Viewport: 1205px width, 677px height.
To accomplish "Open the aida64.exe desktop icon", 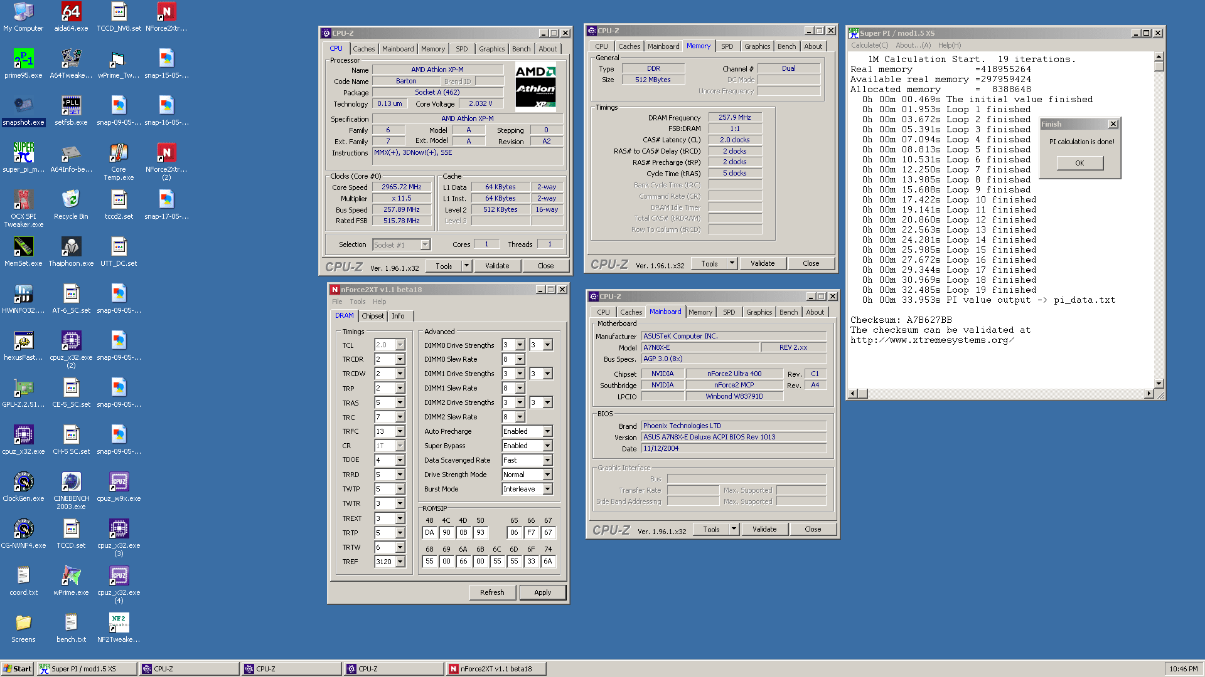I will click(71, 16).
